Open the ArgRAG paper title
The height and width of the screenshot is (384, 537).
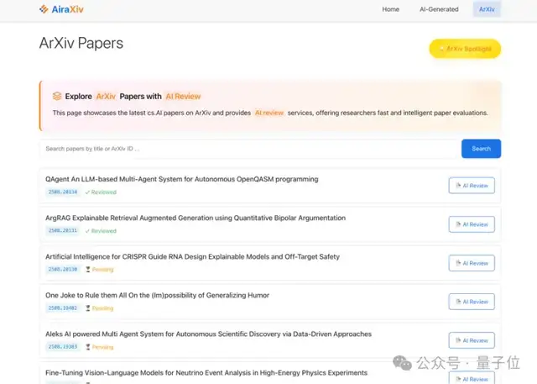click(195, 218)
